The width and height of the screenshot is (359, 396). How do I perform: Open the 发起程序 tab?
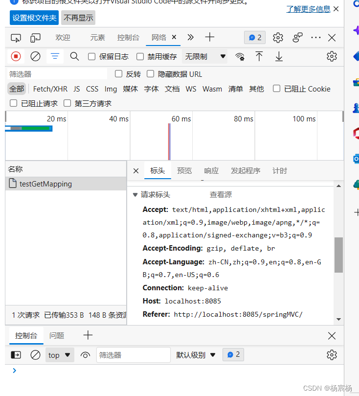pos(246,171)
